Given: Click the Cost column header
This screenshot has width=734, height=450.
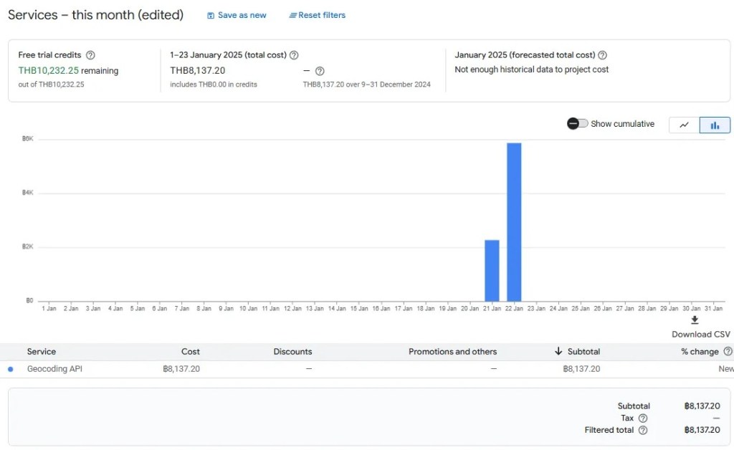Looking at the screenshot, I should [x=191, y=352].
